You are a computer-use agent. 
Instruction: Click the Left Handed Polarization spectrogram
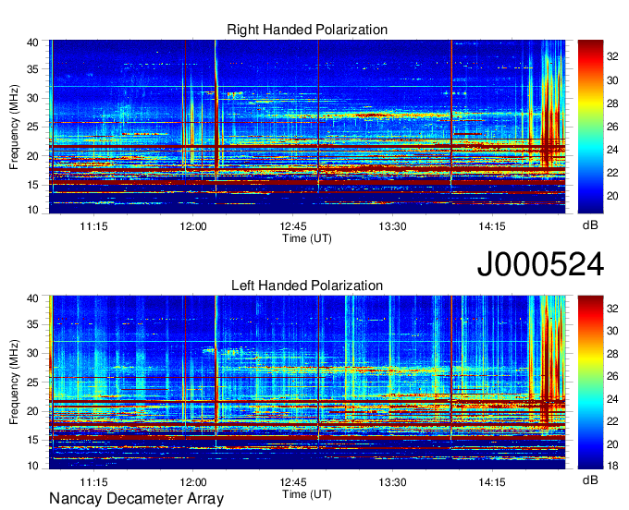coord(307,382)
